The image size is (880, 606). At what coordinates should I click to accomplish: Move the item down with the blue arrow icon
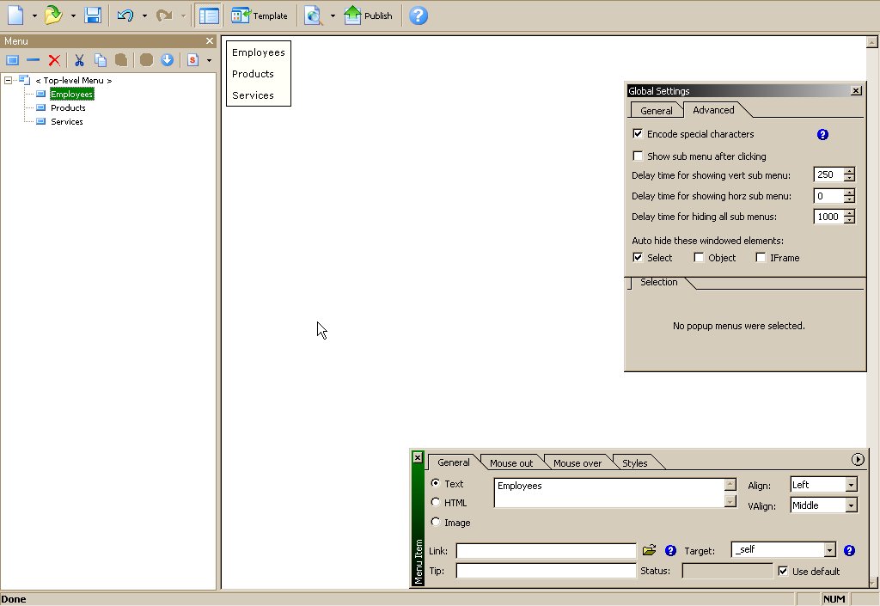(168, 60)
